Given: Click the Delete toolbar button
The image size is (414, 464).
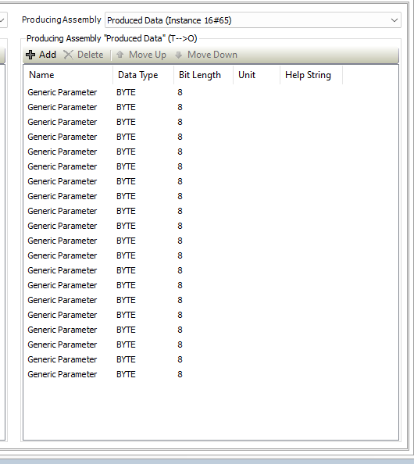Looking at the screenshot, I should pos(84,55).
